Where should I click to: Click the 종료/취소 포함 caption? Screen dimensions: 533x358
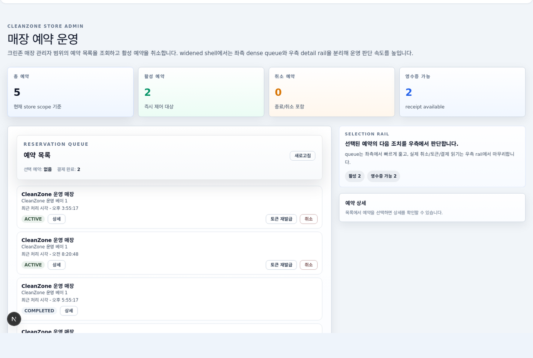289,107
